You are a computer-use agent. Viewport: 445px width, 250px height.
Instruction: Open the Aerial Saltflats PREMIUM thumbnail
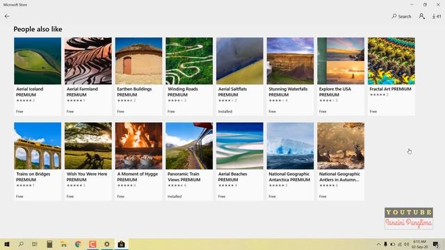coord(239,61)
